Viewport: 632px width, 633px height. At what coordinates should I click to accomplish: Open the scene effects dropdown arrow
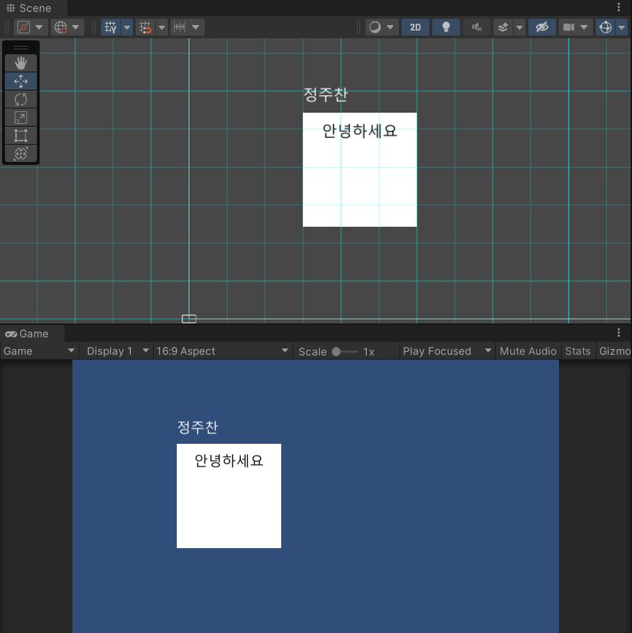pos(520,27)
